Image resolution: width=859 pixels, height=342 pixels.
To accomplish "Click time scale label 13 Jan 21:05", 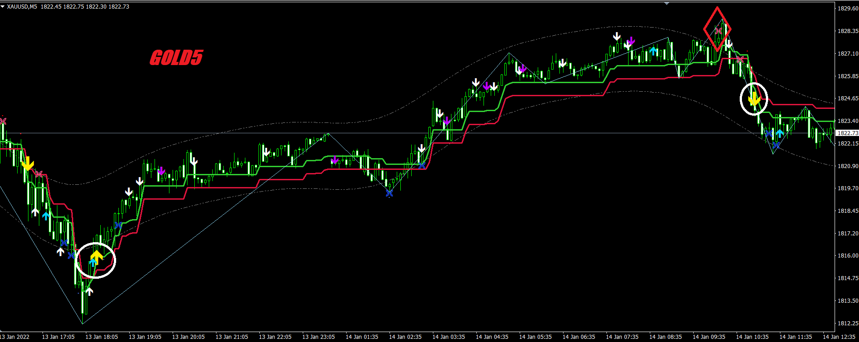I will 232,337.
